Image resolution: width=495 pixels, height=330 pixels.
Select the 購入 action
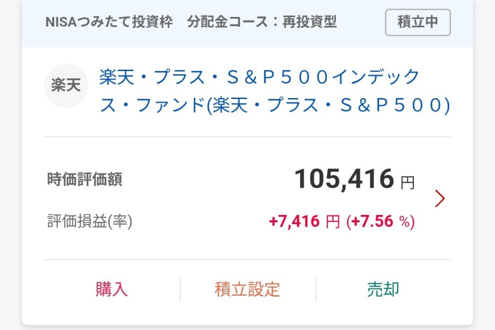click(112, 289)
